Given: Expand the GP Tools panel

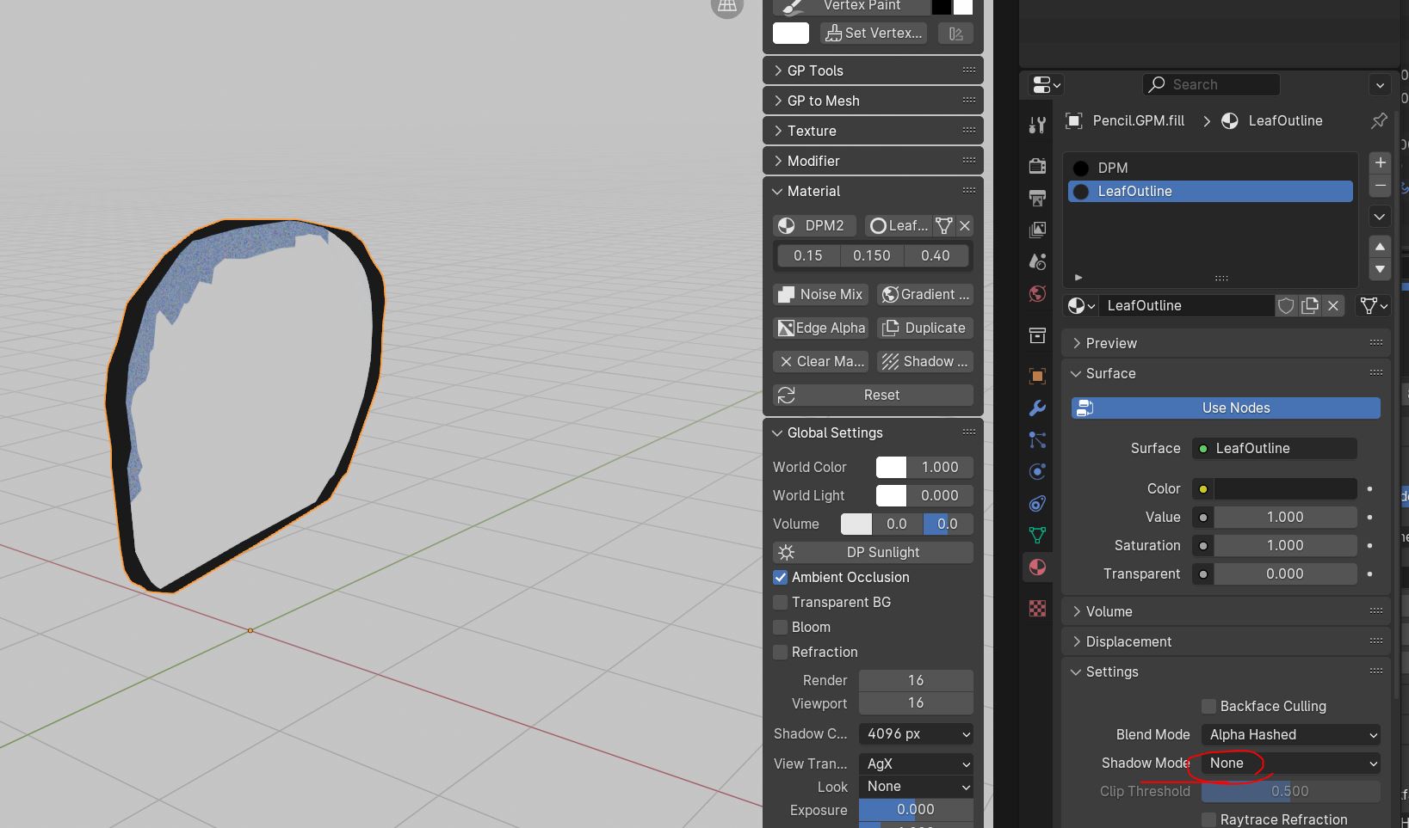Looking at the screenshot, I should pos(873,71).
